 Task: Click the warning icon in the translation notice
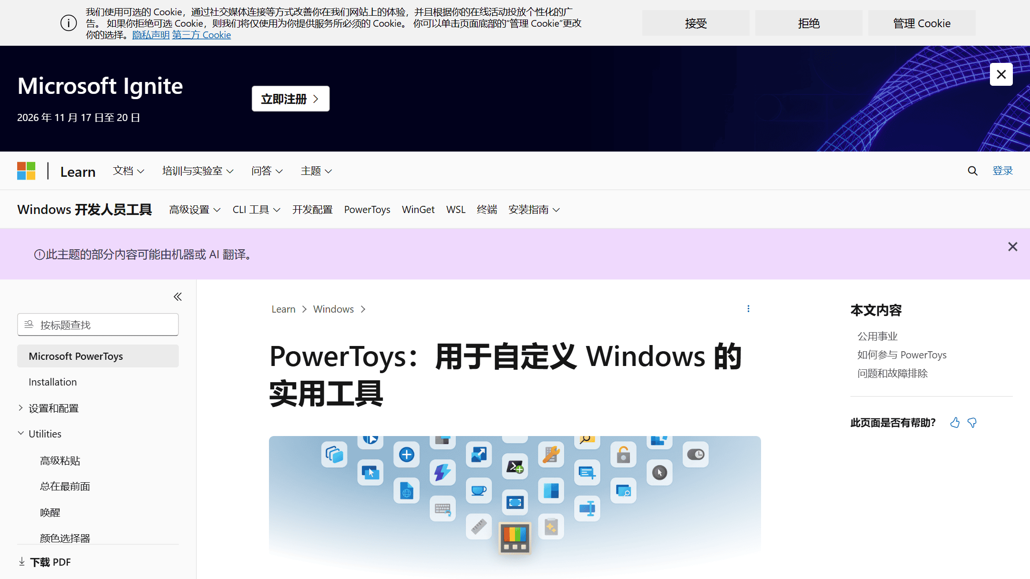[39, 255]
